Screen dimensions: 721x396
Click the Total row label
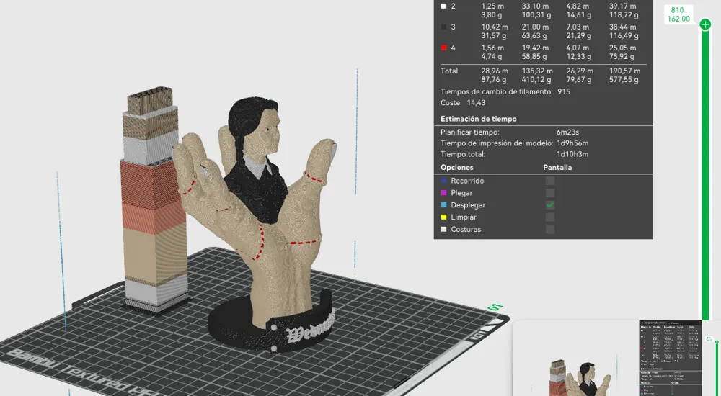point(449,71)
